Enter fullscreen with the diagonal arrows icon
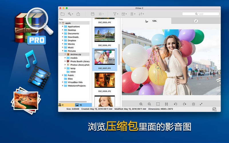This screenshot has height=143, width=229. 201,104
